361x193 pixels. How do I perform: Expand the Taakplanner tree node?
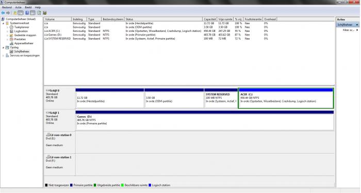[x=7, y=27]
